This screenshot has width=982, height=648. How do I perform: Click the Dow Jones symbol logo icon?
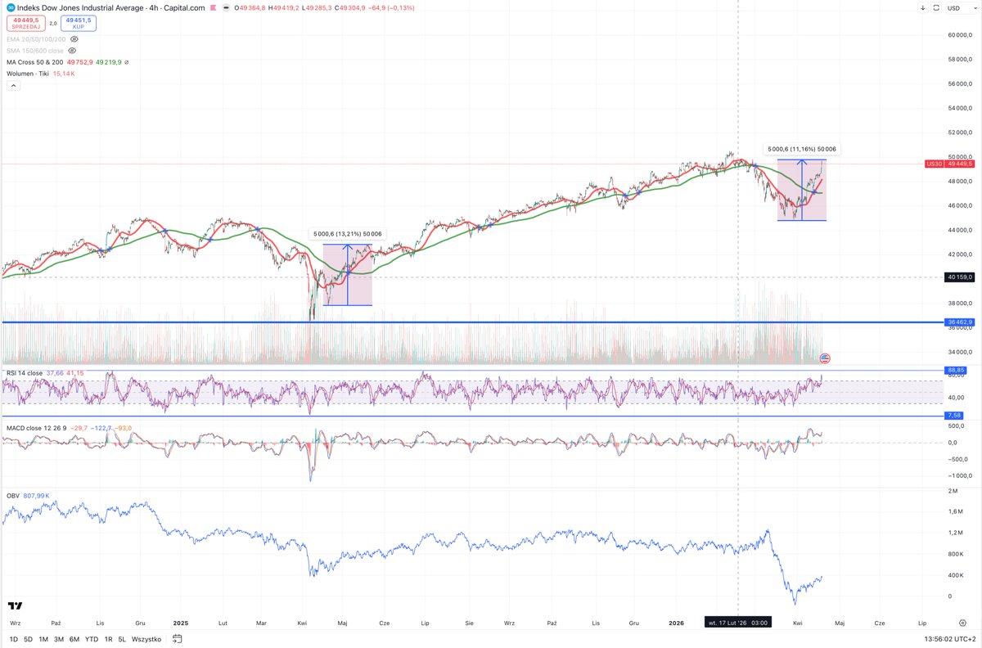(x=10, y=8)
